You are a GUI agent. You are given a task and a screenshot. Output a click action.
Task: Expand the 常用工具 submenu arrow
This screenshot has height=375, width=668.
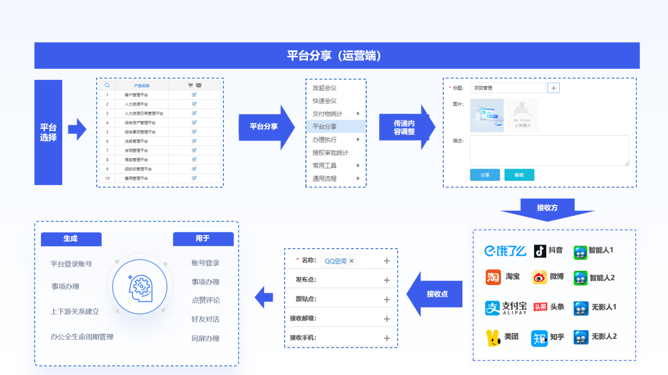[x=358, y=166]
